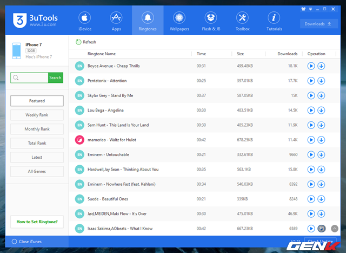This screenshot has height=253, width=346.
Task: Download Lou Bega - Angelina ringtone
Action: click(x=321, y=110)
